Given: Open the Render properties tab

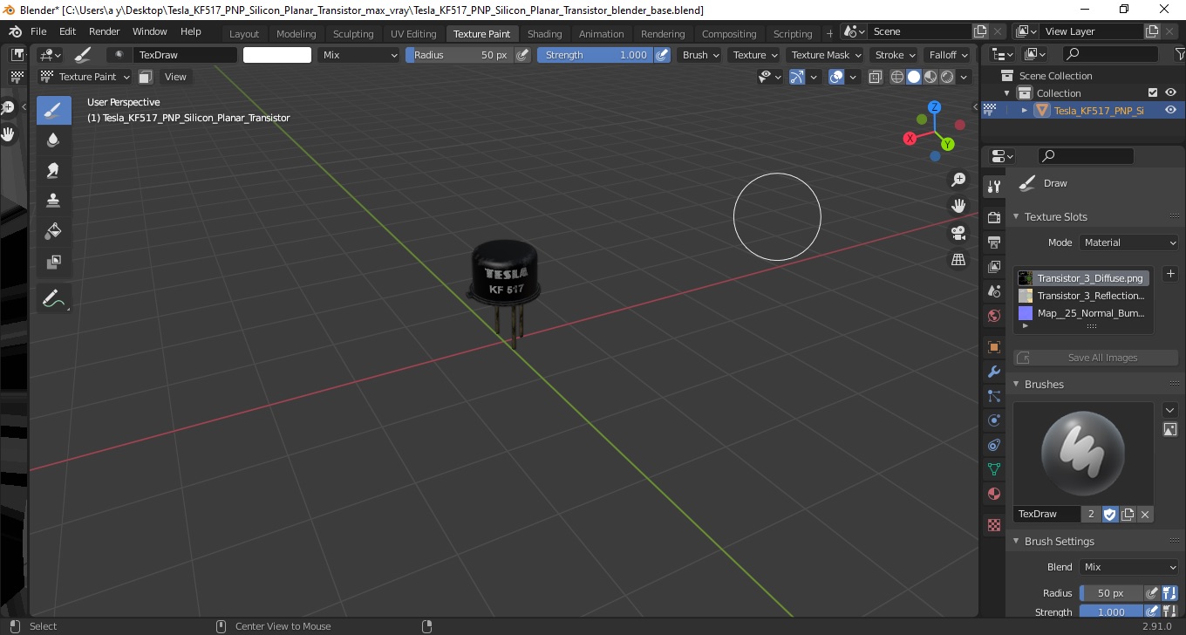Looking at the screenshot, I should click(993, 217).
